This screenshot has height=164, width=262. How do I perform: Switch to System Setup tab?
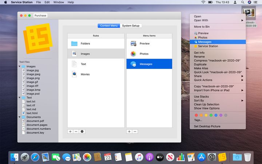[x=131, y=26]
